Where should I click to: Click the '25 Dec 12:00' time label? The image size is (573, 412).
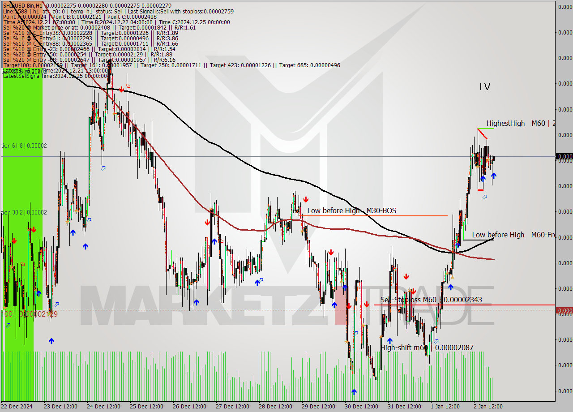(x=146, y=407)
